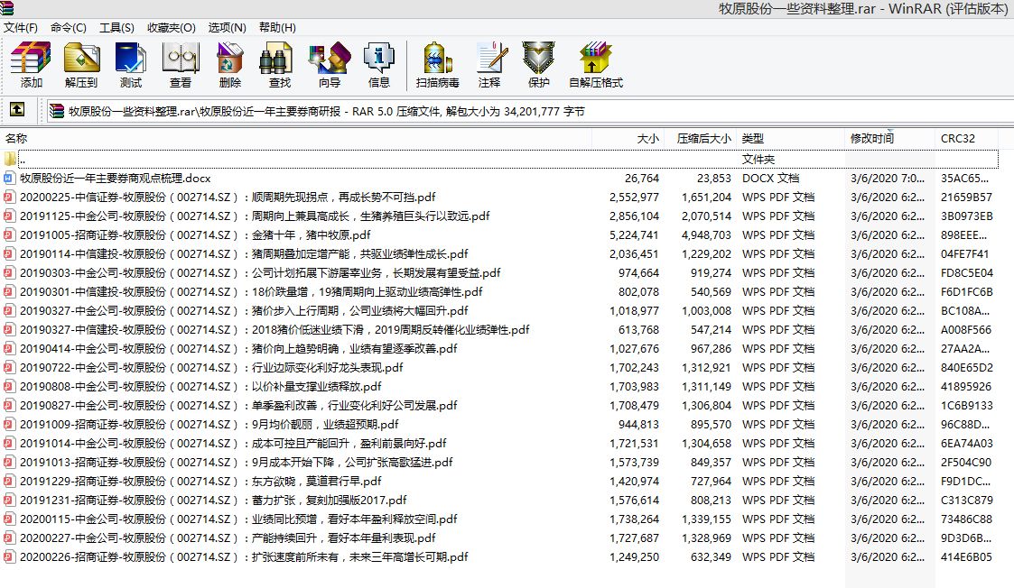
Task: Click CRC32 value 414E6B05
Action: pos(966,557)
